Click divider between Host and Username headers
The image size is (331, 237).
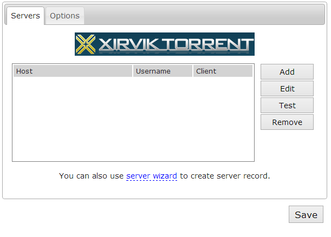133,71
